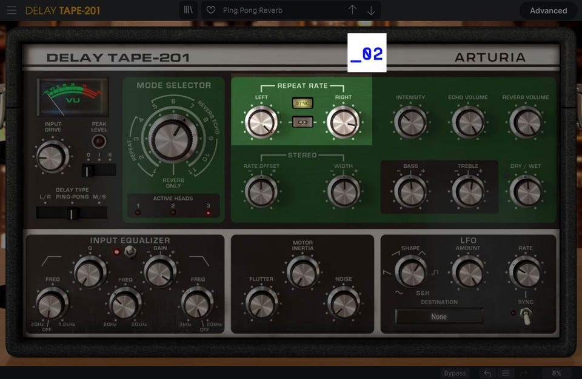This screenshot has height=379, width=582.
Task: Click the Mode Selector rotary knob
Action: tap(173, 139)
